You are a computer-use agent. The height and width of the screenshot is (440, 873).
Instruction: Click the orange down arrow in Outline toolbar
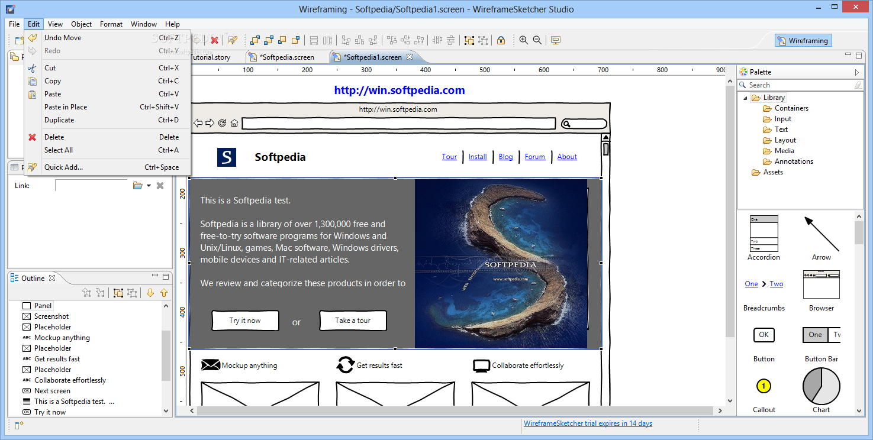(150, 293)
